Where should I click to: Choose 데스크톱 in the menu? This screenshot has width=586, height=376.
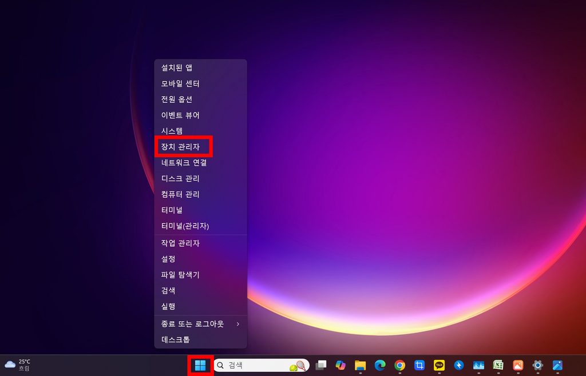(x=201, y=339)
